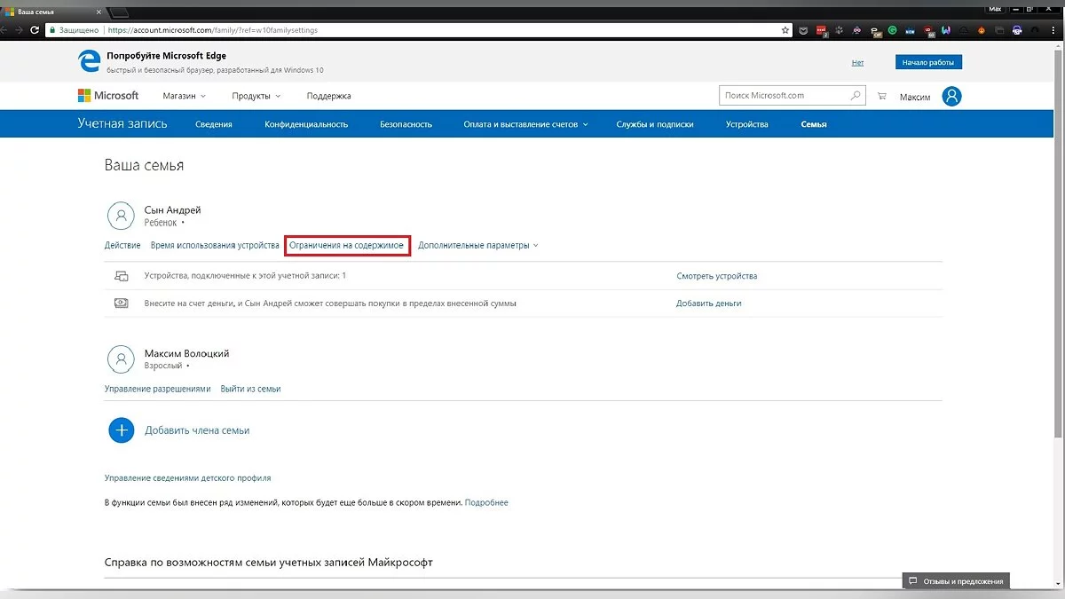
Task: Open Ограничения на содержимое link
Action: (347, 246)
